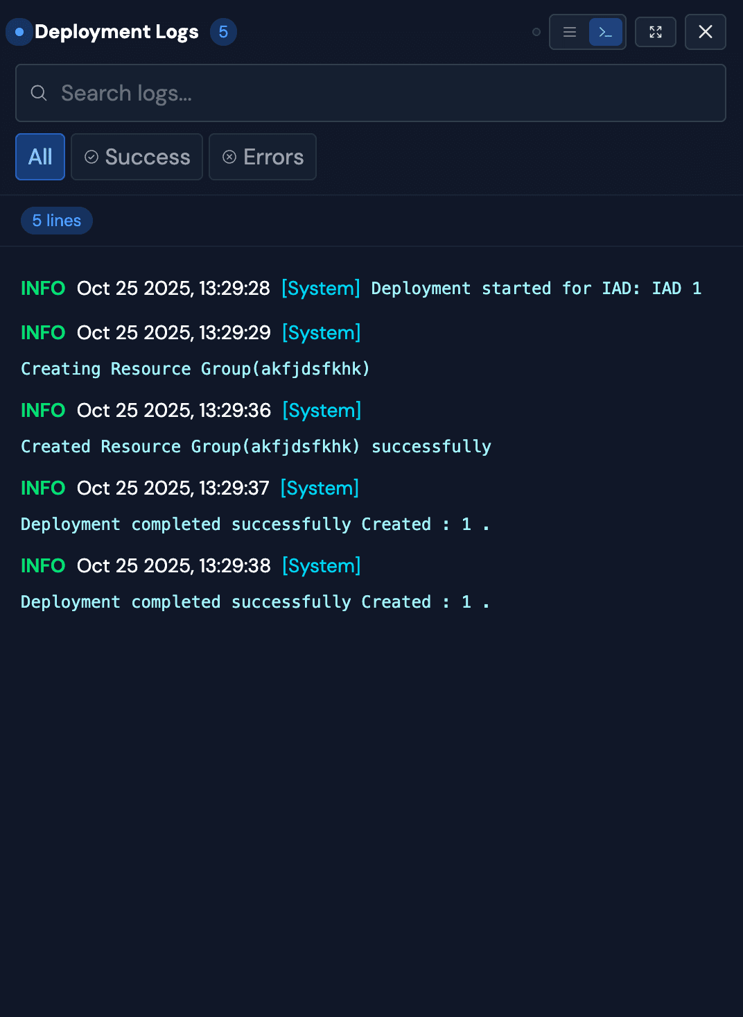Click the search magnifier icon

[38, 92]
